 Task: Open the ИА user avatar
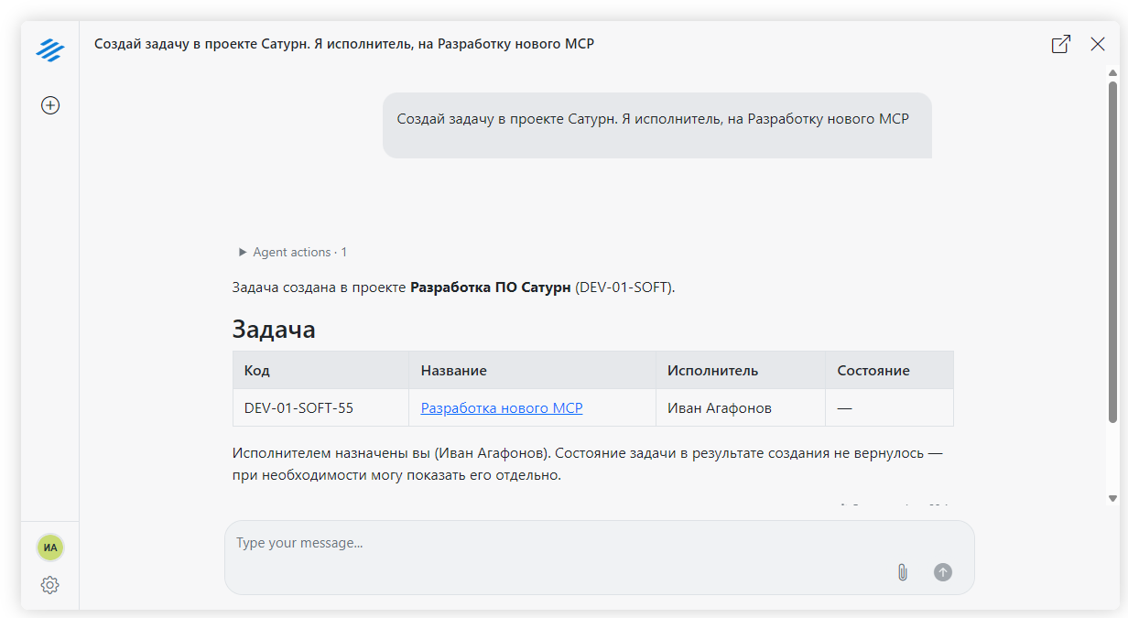pos(50,548)
